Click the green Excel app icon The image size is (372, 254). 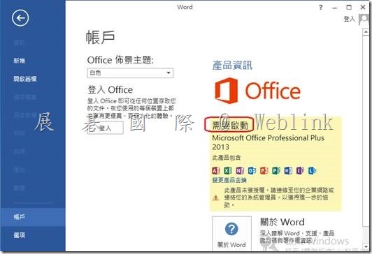click(228, 170)
